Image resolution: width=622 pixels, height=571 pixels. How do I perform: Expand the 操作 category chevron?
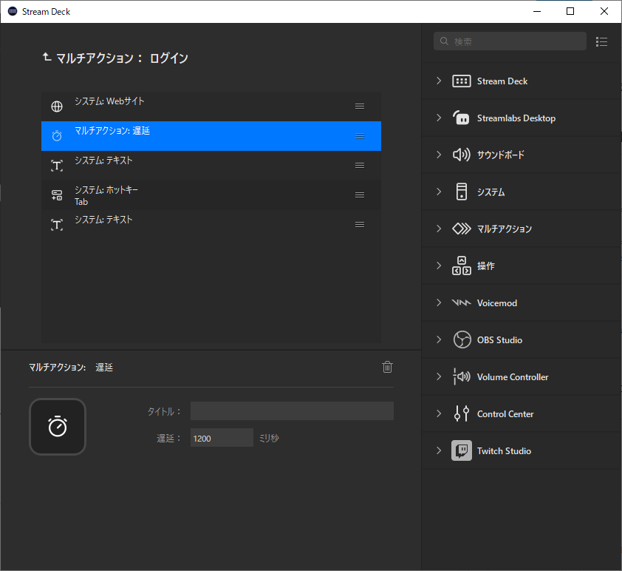439,266
